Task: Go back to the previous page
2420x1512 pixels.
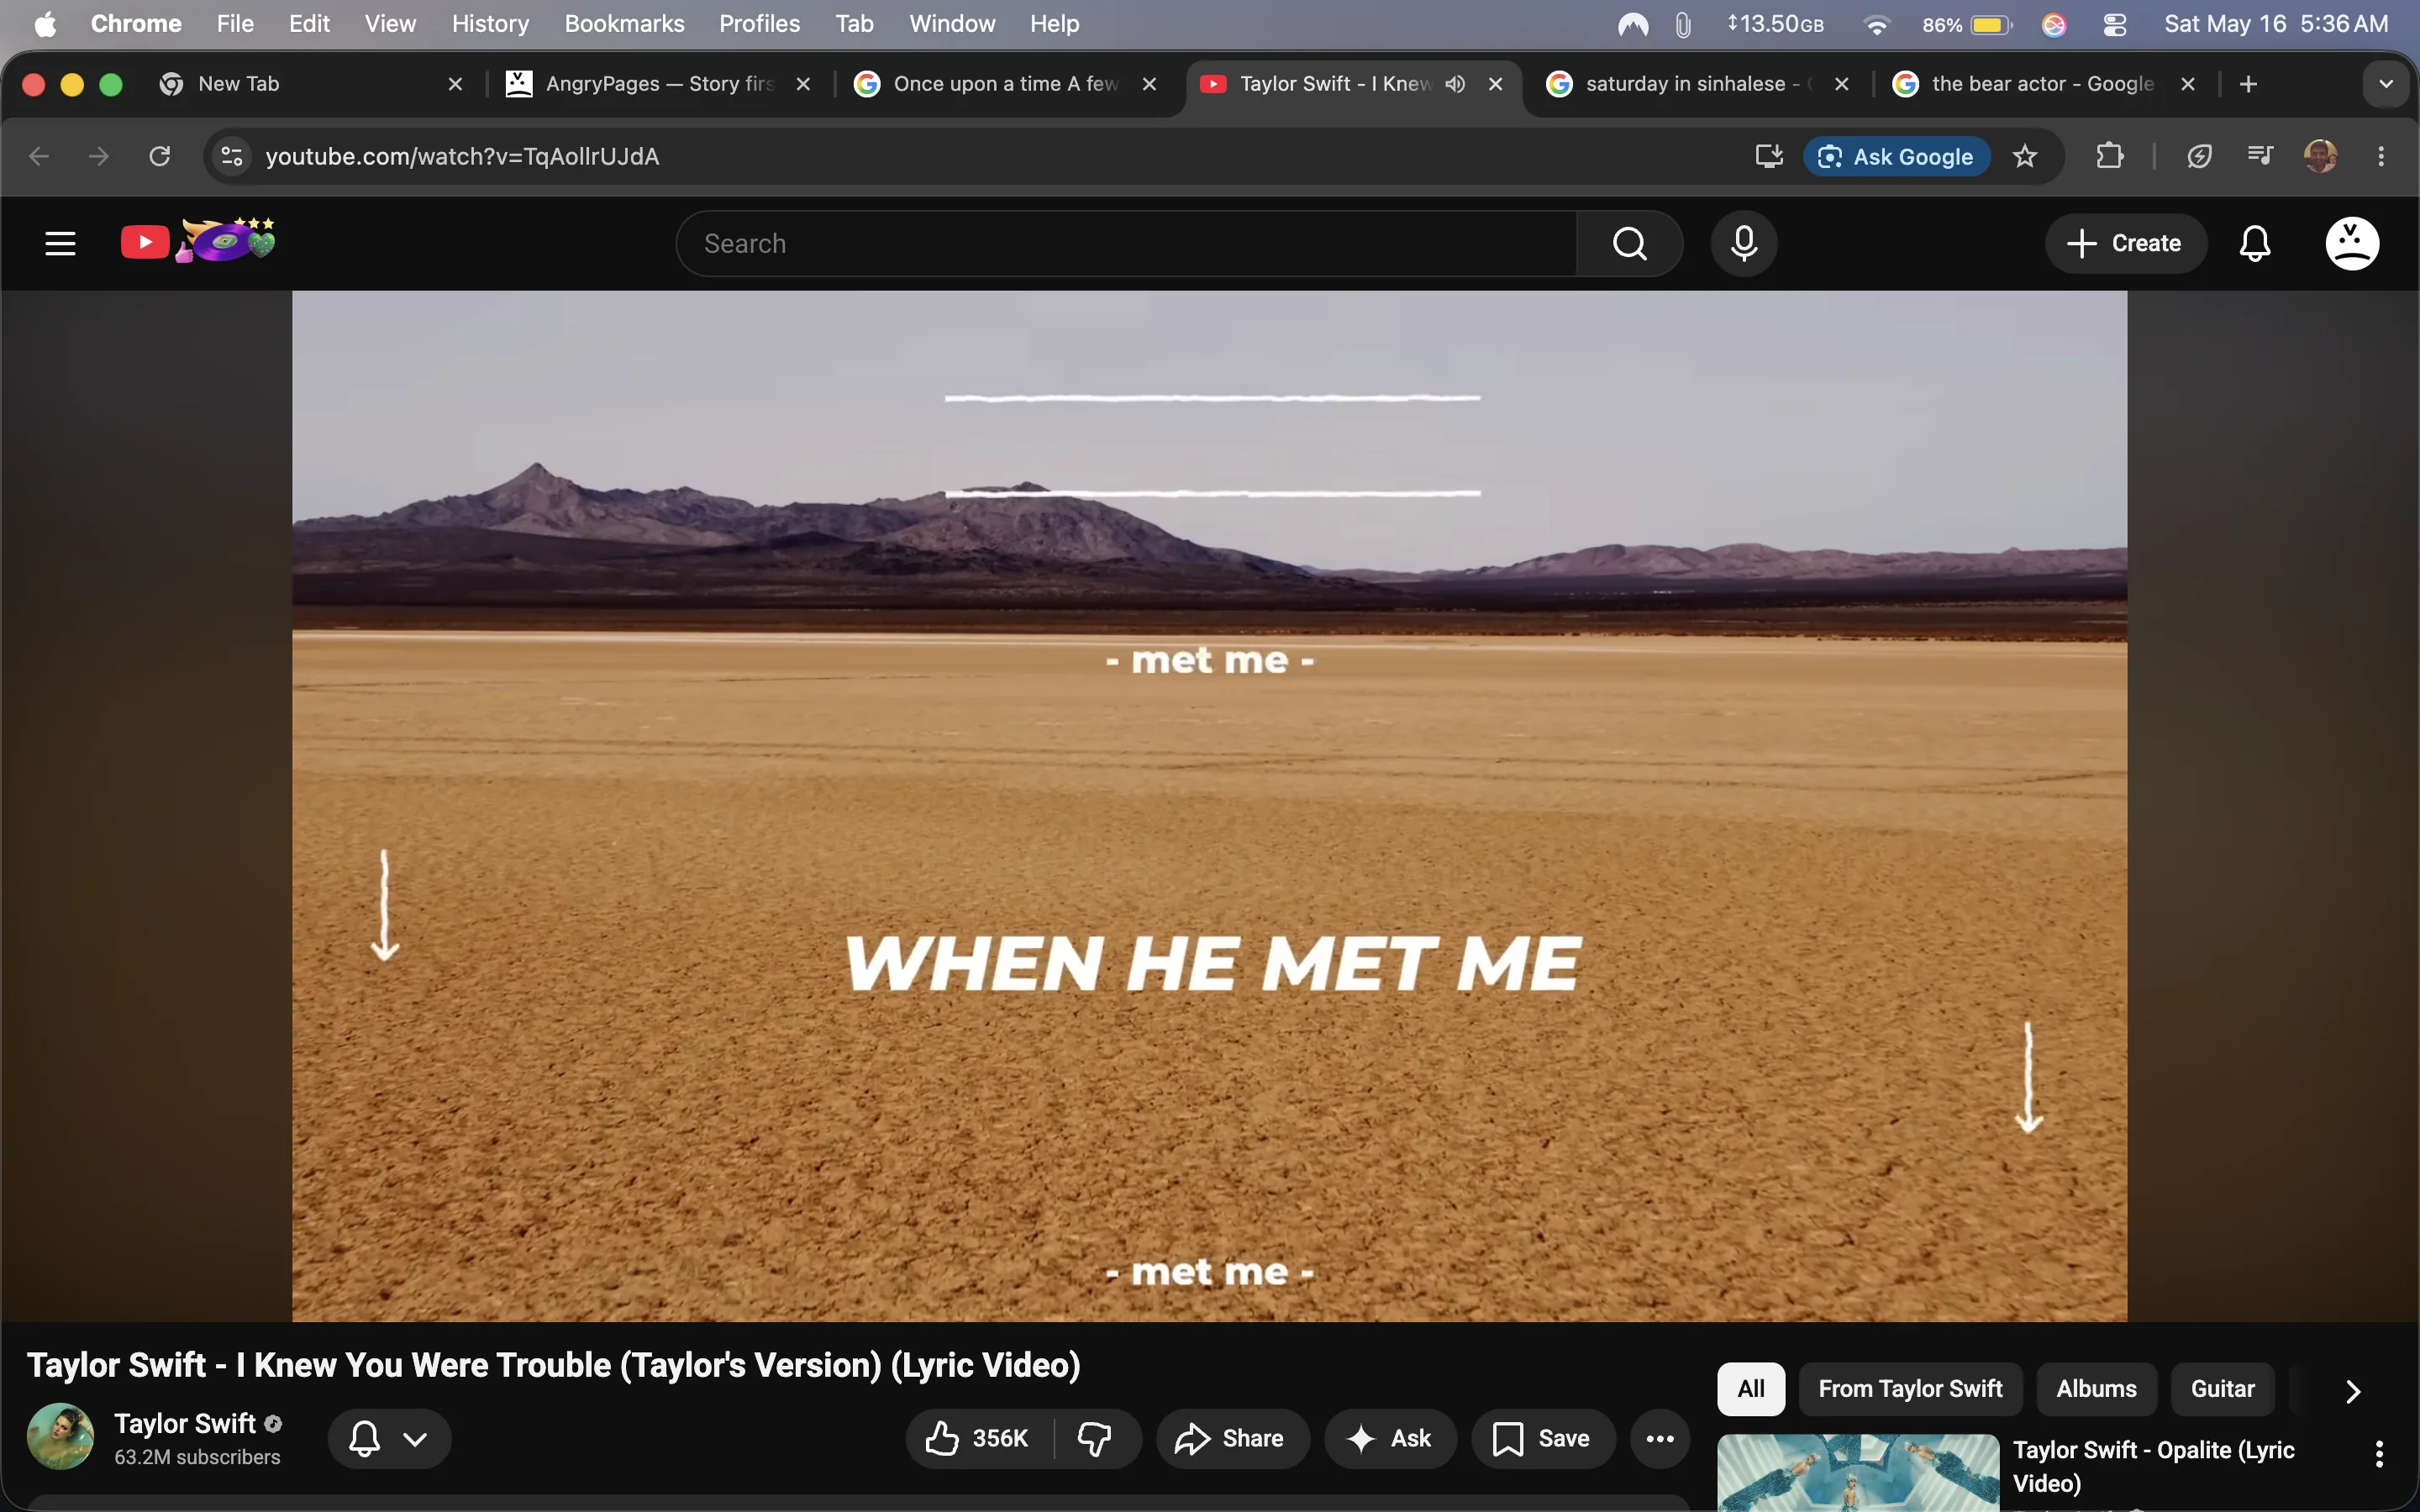Action: (x=39, y=156)
